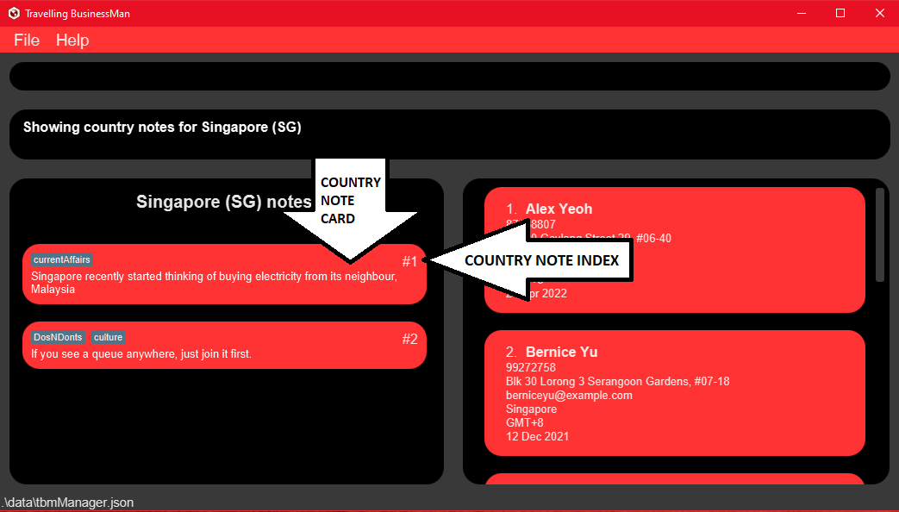
Task: Click note index #1
Action: click(409, 261)
